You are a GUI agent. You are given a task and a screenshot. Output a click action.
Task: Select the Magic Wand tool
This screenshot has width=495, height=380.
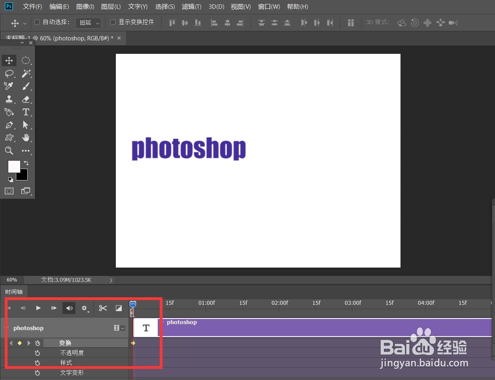tap(26, 73)
